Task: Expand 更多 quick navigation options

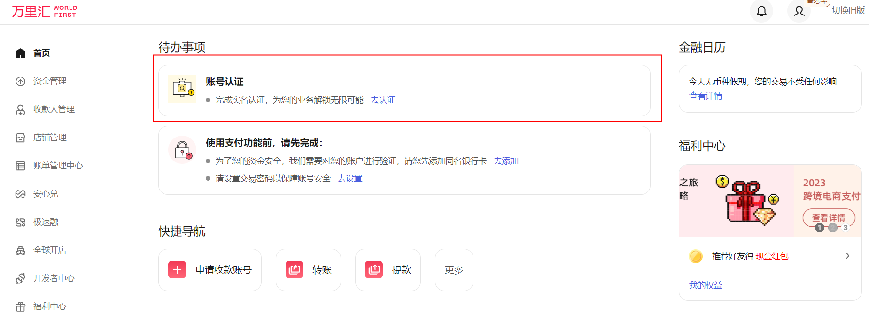Action: (454, 270)
